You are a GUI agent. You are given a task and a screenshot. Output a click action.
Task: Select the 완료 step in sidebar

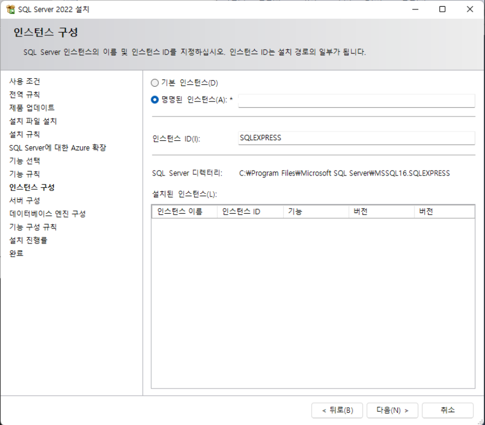[x=17, y=253]
